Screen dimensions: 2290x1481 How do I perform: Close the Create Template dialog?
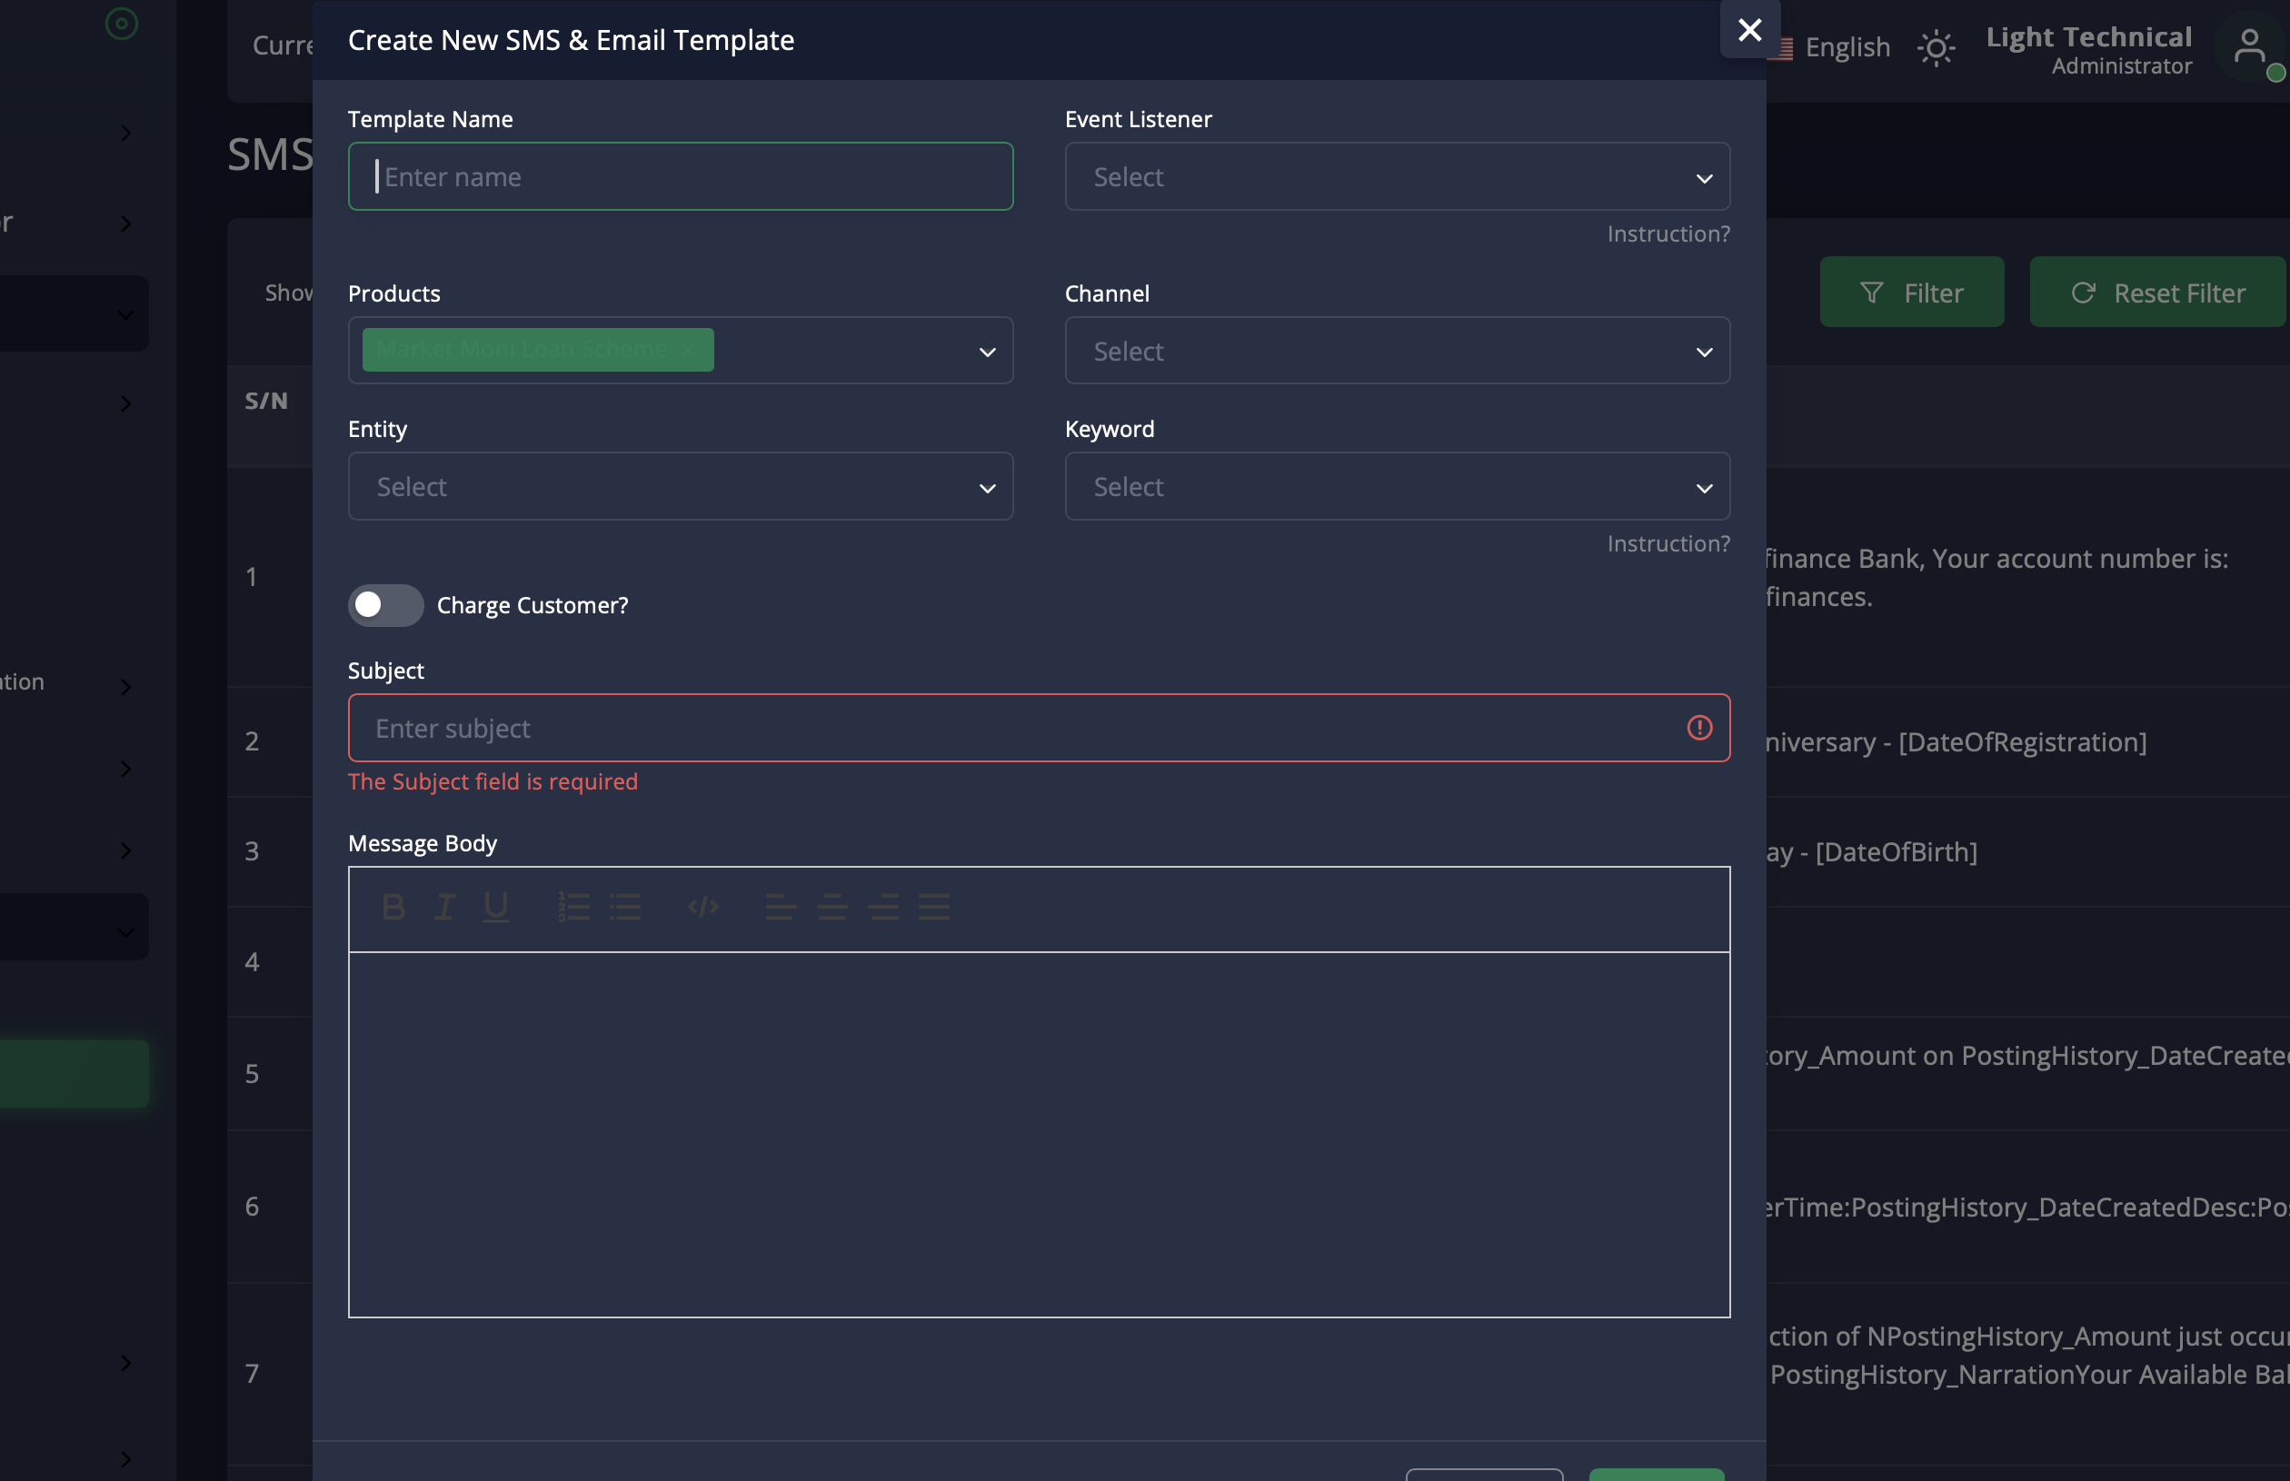(1749, 30)
